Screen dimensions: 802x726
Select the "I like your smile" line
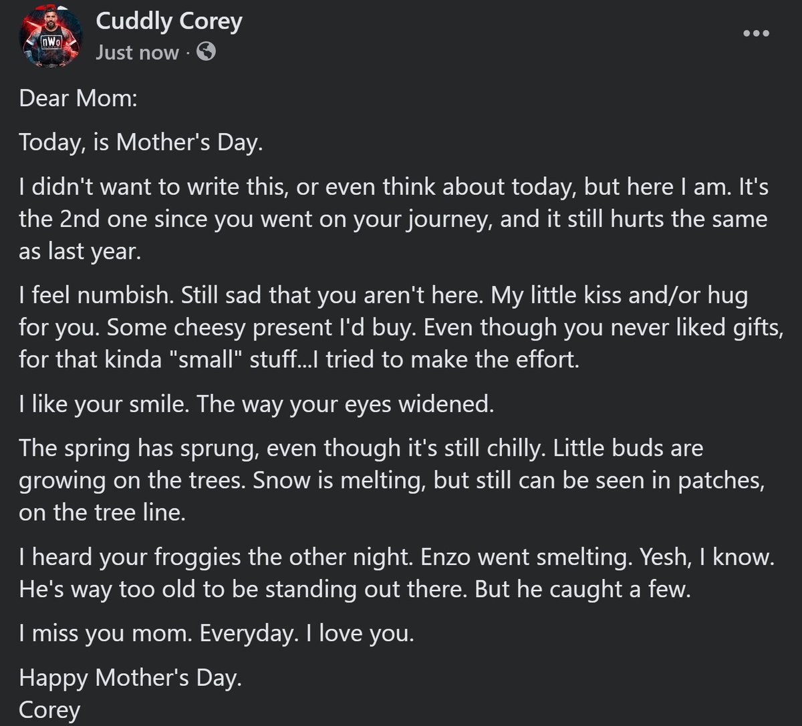pos(257,405)
